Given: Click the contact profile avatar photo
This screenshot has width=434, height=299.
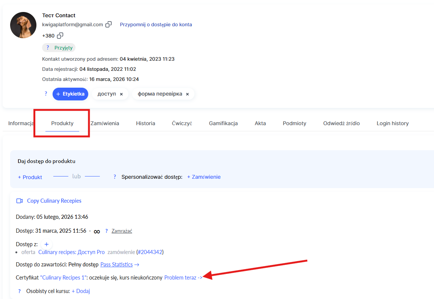Looking at the screenshot, I should coord(23,25).
